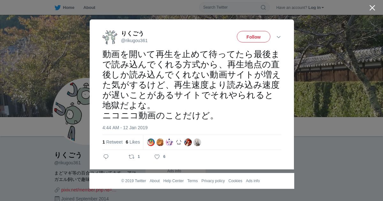View the 1 Retweet list
The height and width of the screenshot is (201, 383).
[112, 142]
